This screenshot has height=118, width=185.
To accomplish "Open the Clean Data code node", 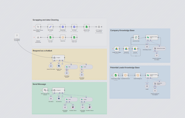I will [x=63, y=38].
